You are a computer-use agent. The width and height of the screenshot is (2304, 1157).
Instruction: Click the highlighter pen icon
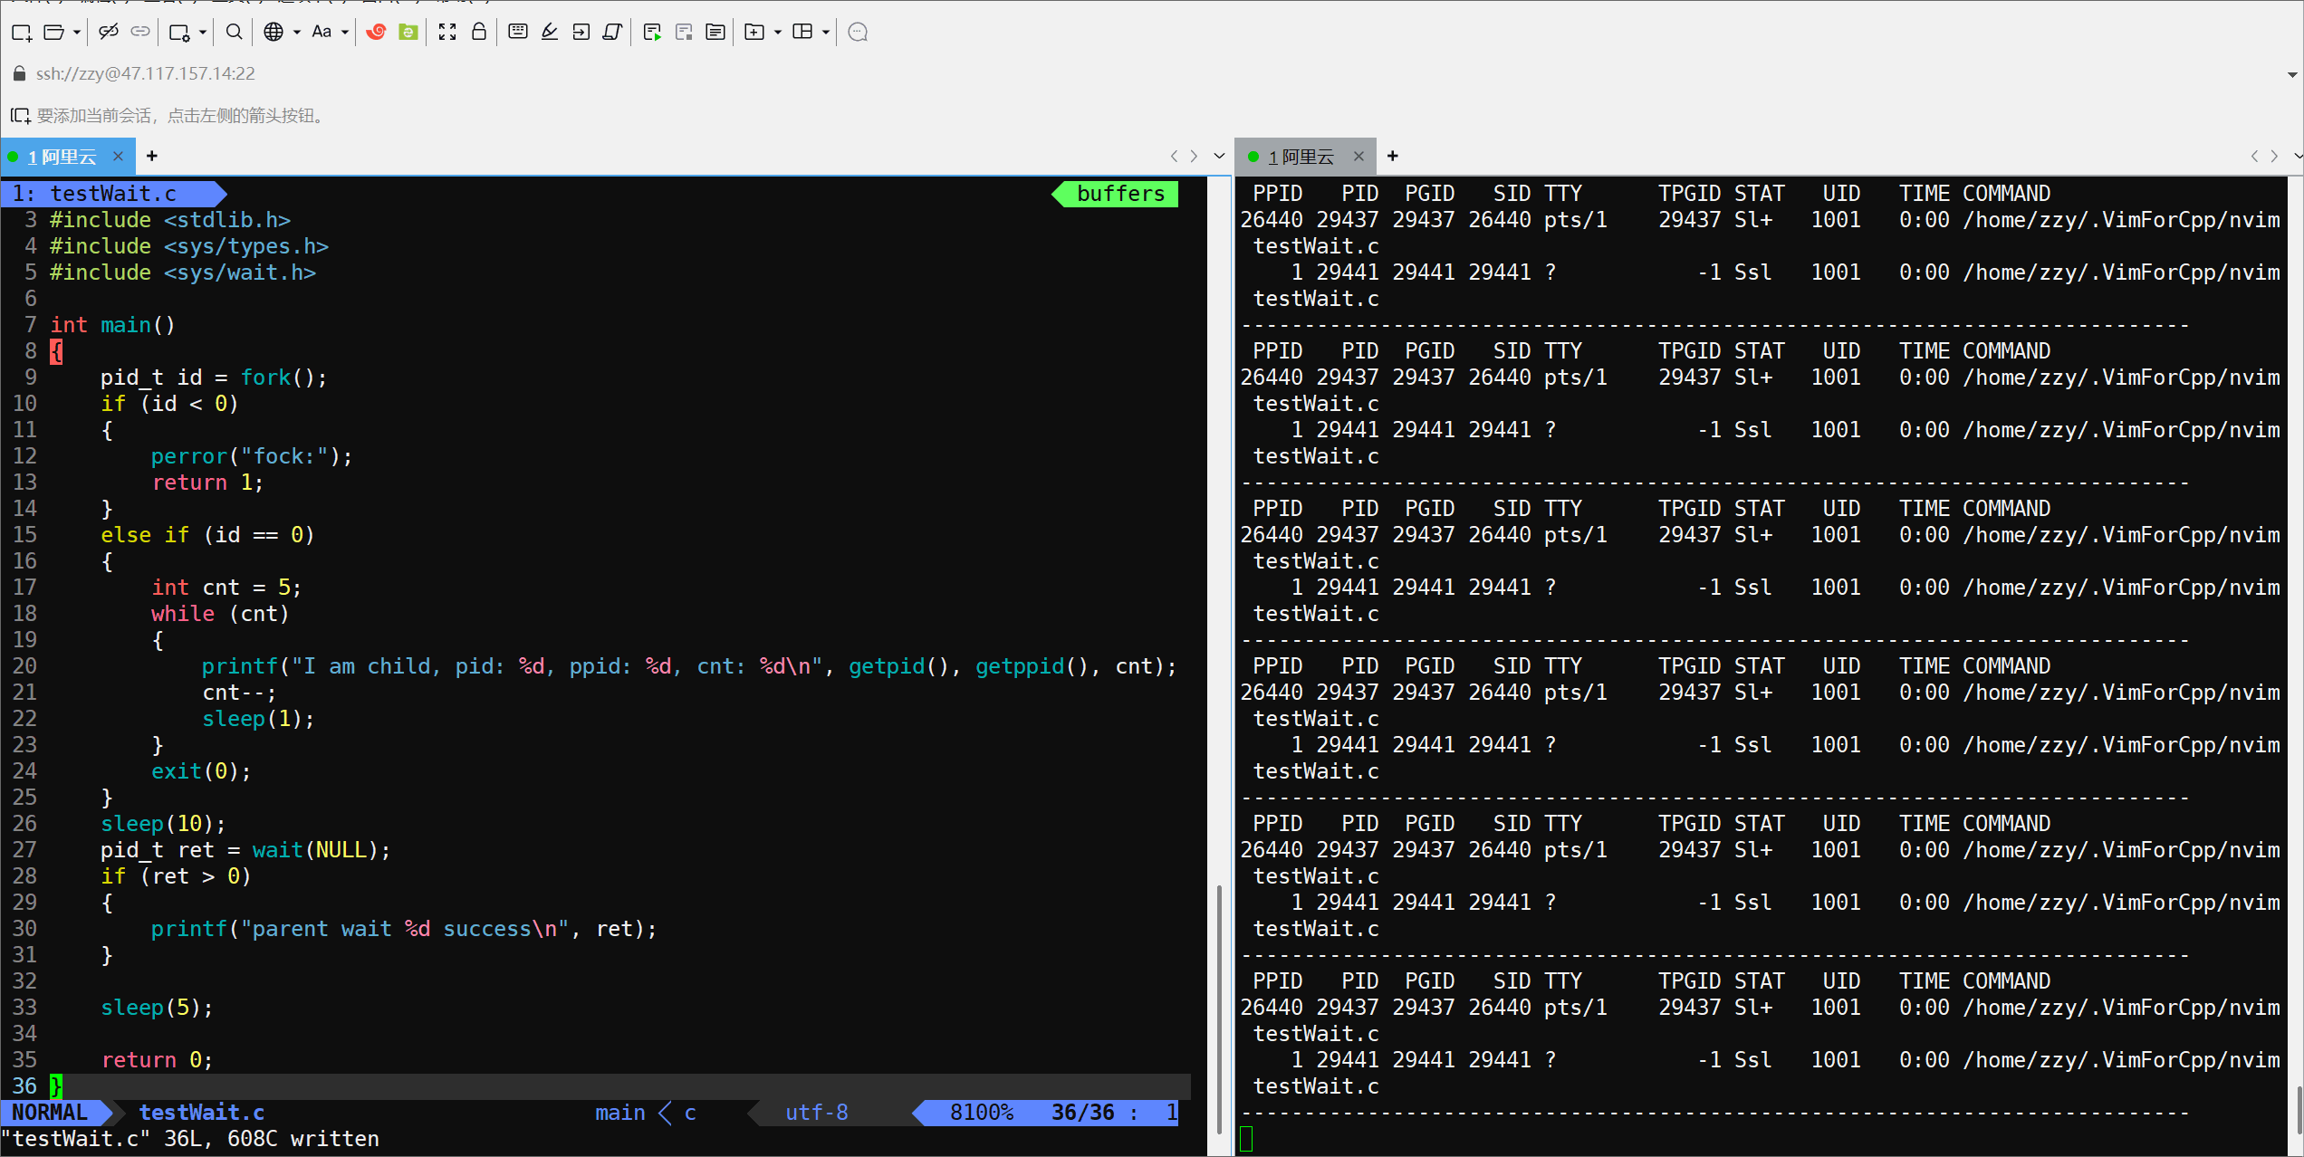[550, 33]
